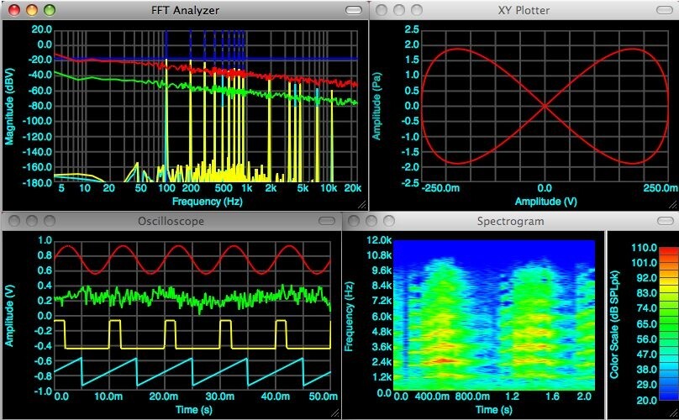Screen dimensions: 679x420
Task: Zoom FFT Analyzer using the green button
Action: (50, 10)
